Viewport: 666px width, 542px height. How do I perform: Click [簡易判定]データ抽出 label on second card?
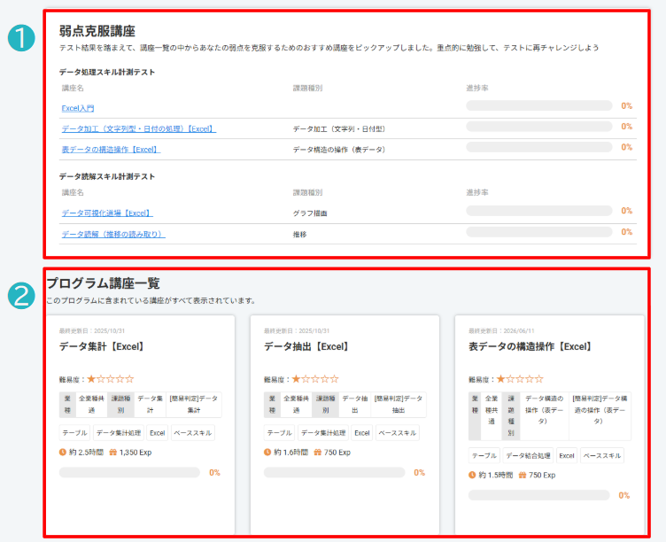399,405
